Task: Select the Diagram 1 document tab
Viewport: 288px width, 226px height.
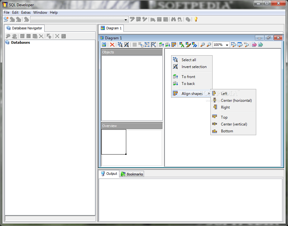Action: [x=111, y=28]
